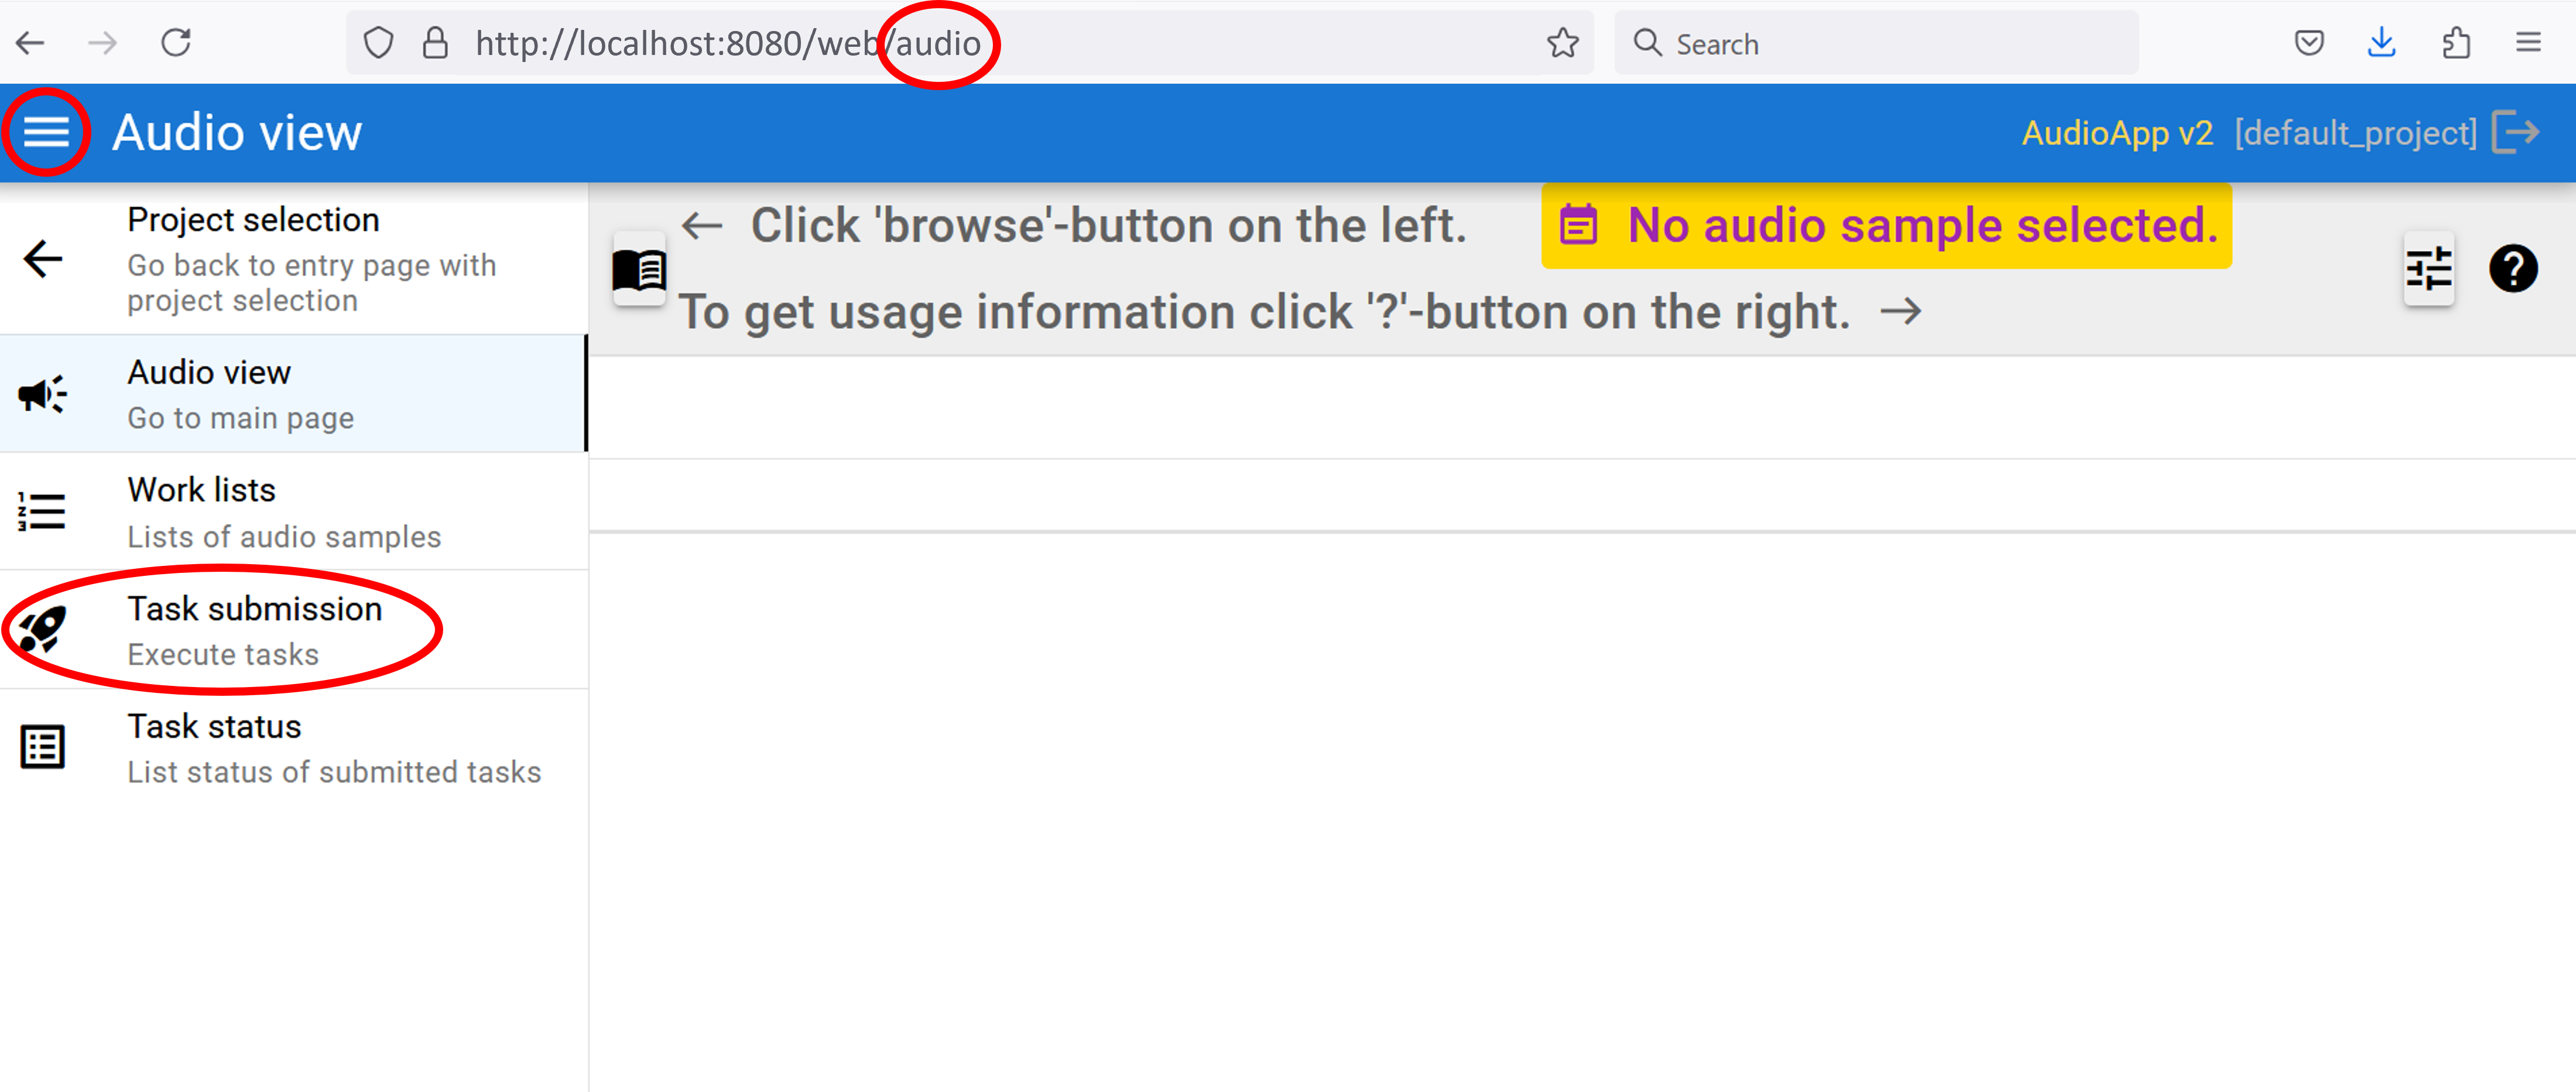
Task: Click the 'Go to main page' subtitle
Action: [241, 418]
